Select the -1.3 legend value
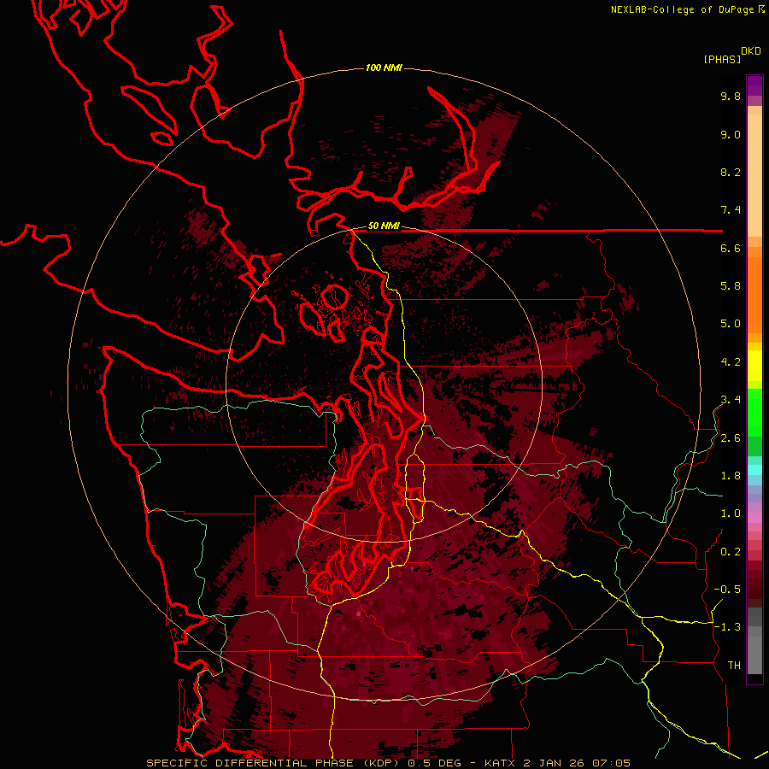The height and width of the screenshot is (769, 769). click(727, 627)
